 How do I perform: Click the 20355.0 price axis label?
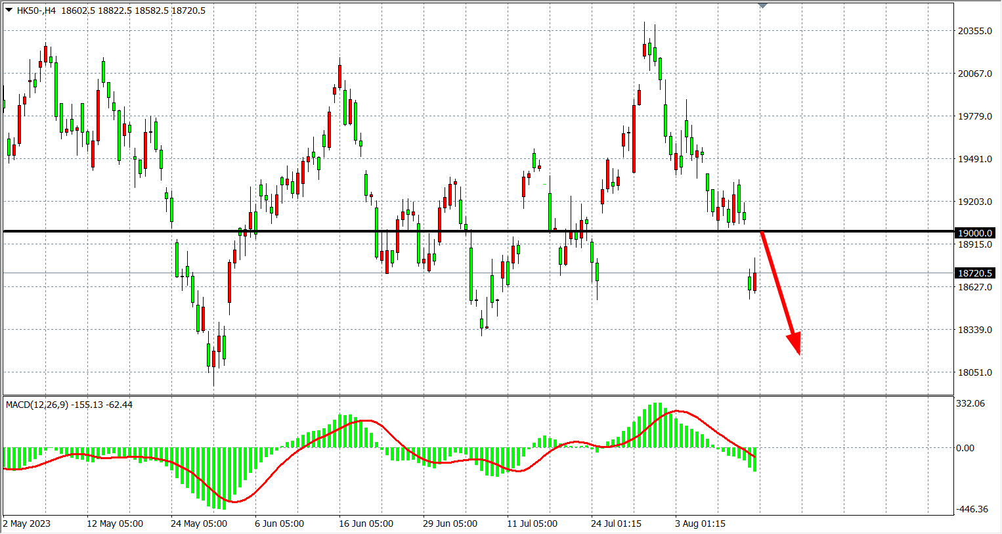[x=974, y=31]
